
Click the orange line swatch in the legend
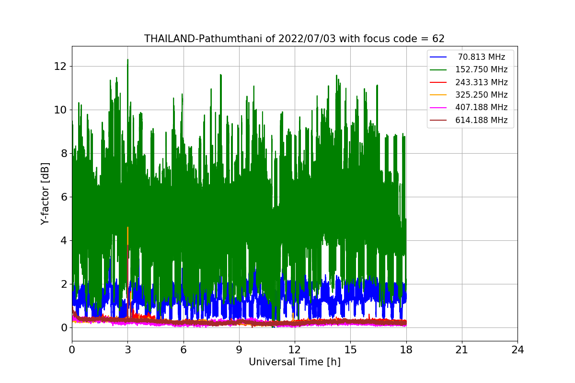pyautogui.click(x=438, y=95)
